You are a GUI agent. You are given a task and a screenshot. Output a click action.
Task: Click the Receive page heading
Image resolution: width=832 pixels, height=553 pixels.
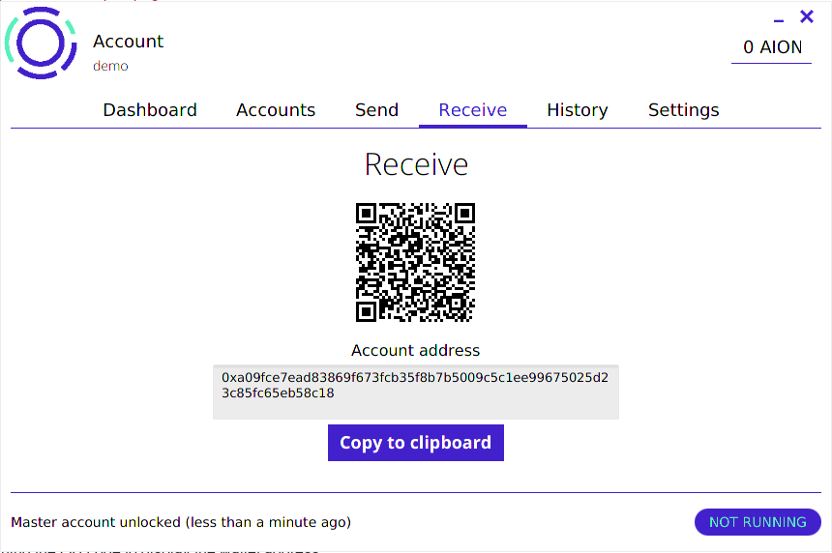pyautogui.click(x=416, y=165)
